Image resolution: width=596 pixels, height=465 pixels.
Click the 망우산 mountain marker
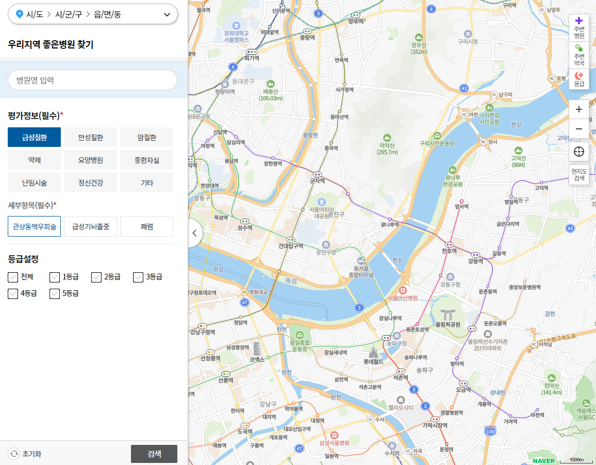pyautogui.click(x=419, y=37)
